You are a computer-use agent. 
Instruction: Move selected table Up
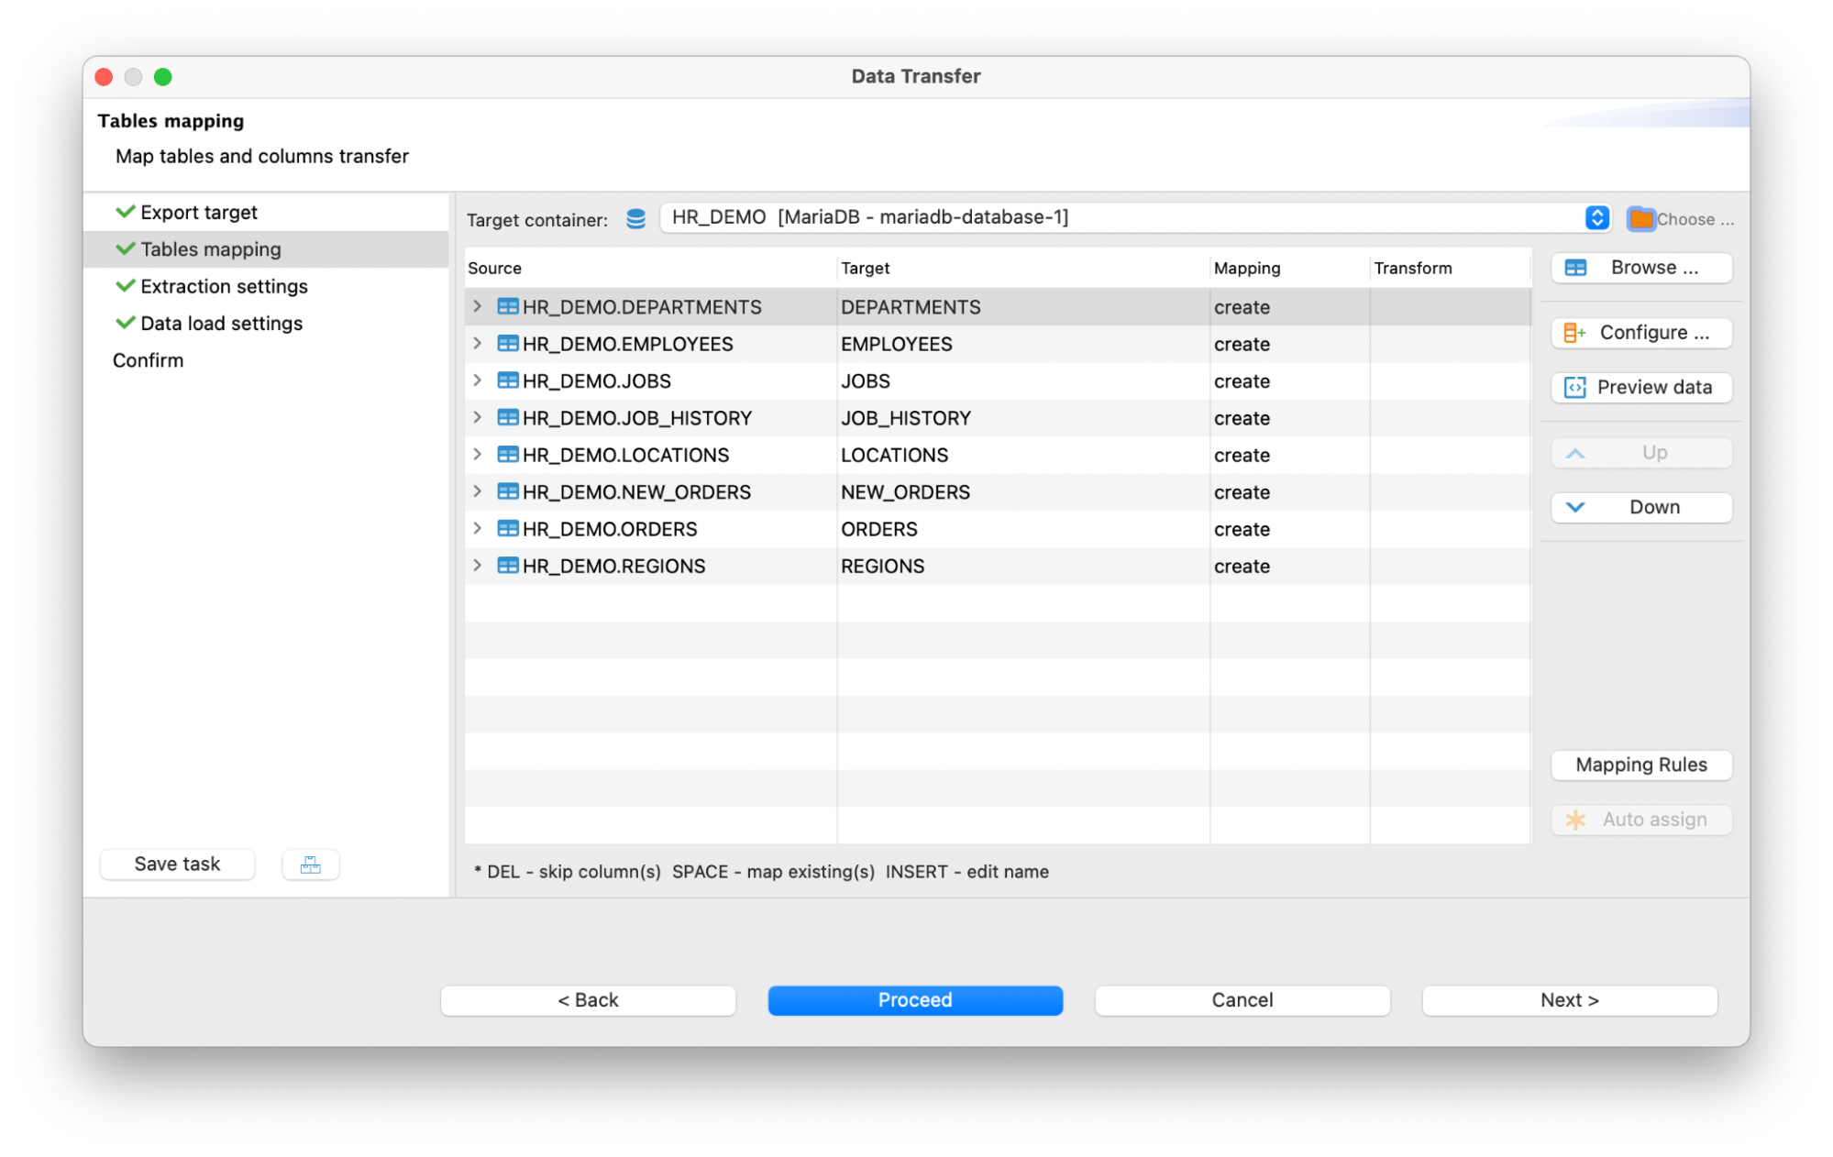pos(1641,453)
